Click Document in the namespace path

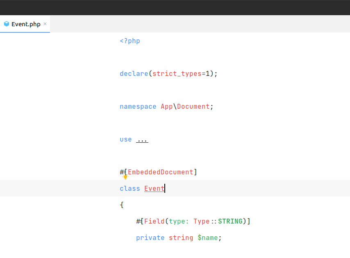[x=193, y=107]
